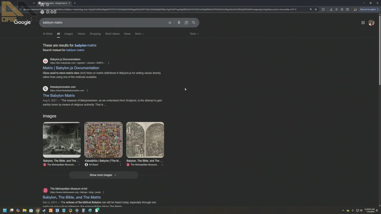The image size is (381, 214).
Task: Open the Windows Start menu
Action: coord(5,210)
